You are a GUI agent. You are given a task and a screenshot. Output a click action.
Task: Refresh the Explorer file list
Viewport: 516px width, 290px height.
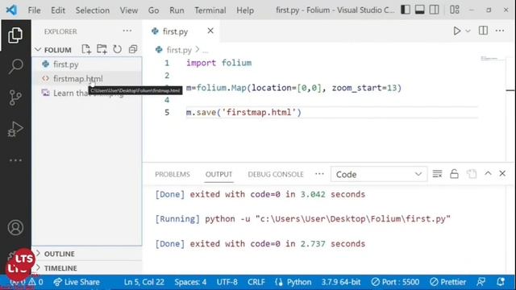pos(117,49)
